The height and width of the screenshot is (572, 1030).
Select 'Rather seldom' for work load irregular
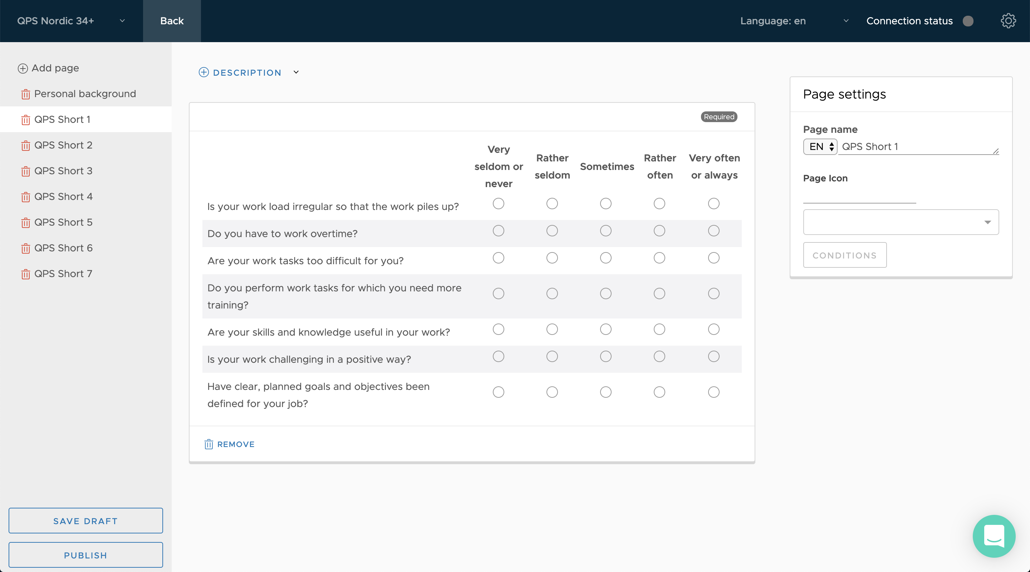click(x=552, y=204)
